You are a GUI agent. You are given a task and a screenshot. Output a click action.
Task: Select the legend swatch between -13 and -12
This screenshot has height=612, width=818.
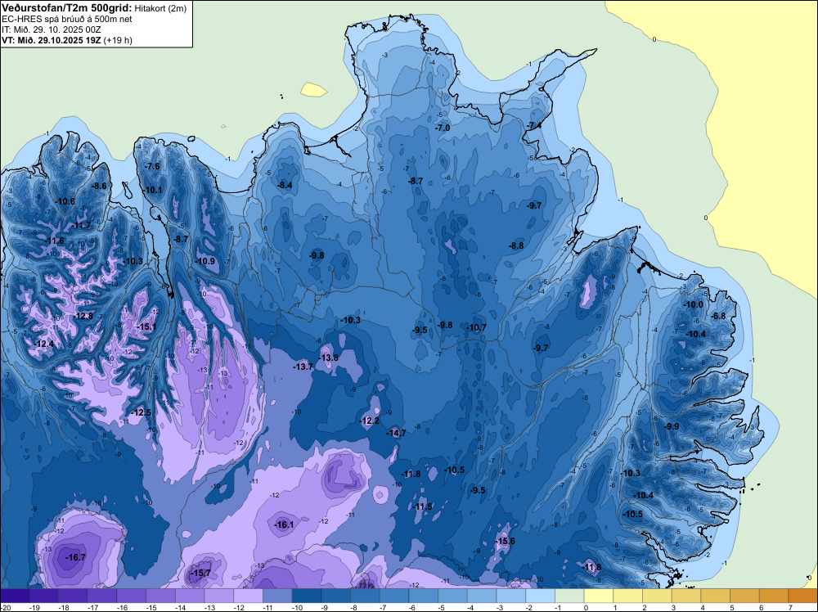[219, 596]
